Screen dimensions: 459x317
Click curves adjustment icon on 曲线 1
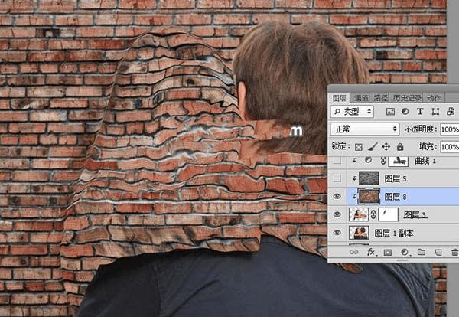pyautogui.click(x=368, y=160)
